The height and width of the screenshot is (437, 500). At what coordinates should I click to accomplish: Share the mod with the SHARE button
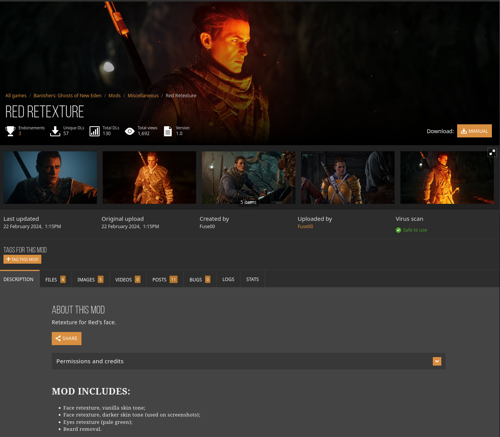click(66, 339)
